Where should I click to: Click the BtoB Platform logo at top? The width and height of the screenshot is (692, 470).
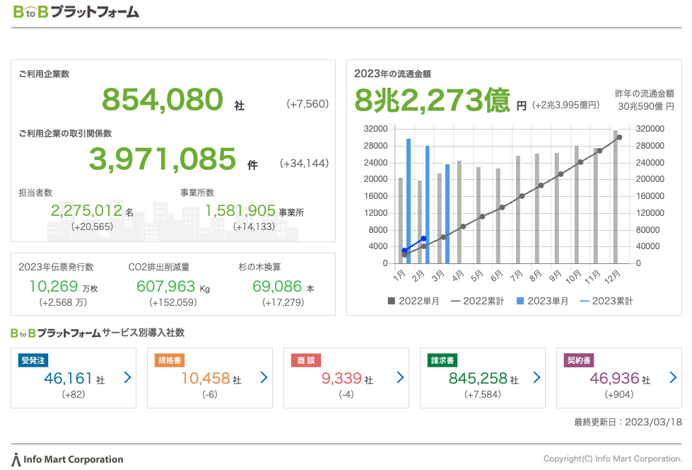(x=76, y=12)
